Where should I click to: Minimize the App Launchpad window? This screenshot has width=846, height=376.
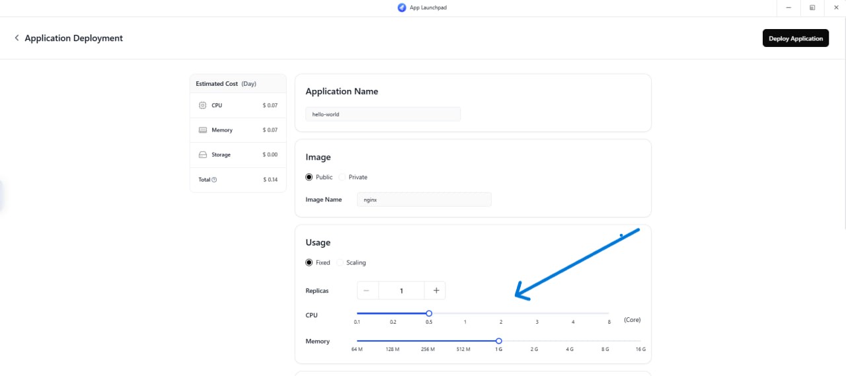pyautogui.click(x=788, y=8)
